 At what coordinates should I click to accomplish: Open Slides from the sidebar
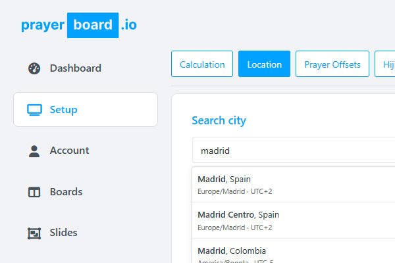click(x=63, y=233)
